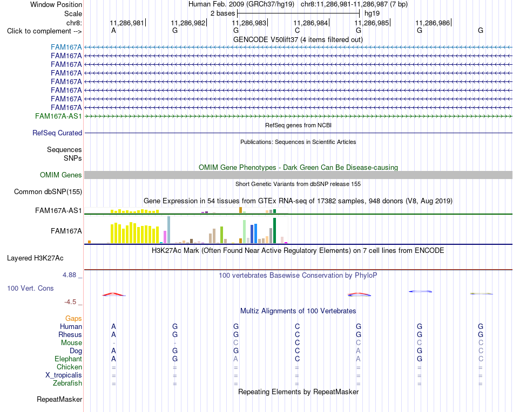Click the OMIM Genes track label
Image resolution: width=513 pixels, height=412 pixels.
point(60,175)
